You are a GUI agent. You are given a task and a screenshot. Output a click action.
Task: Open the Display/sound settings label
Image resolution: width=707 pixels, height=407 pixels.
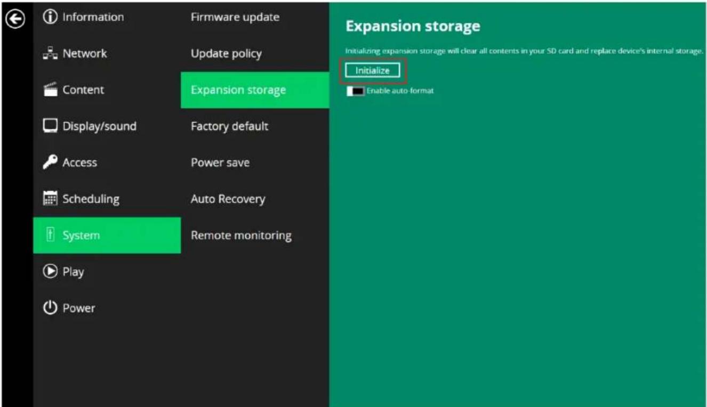(99, 126)
